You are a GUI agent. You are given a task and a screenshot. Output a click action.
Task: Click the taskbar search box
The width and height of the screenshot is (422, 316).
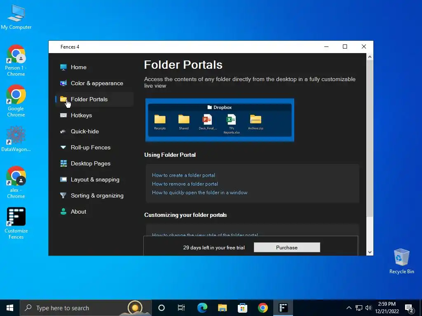point(86,308)
